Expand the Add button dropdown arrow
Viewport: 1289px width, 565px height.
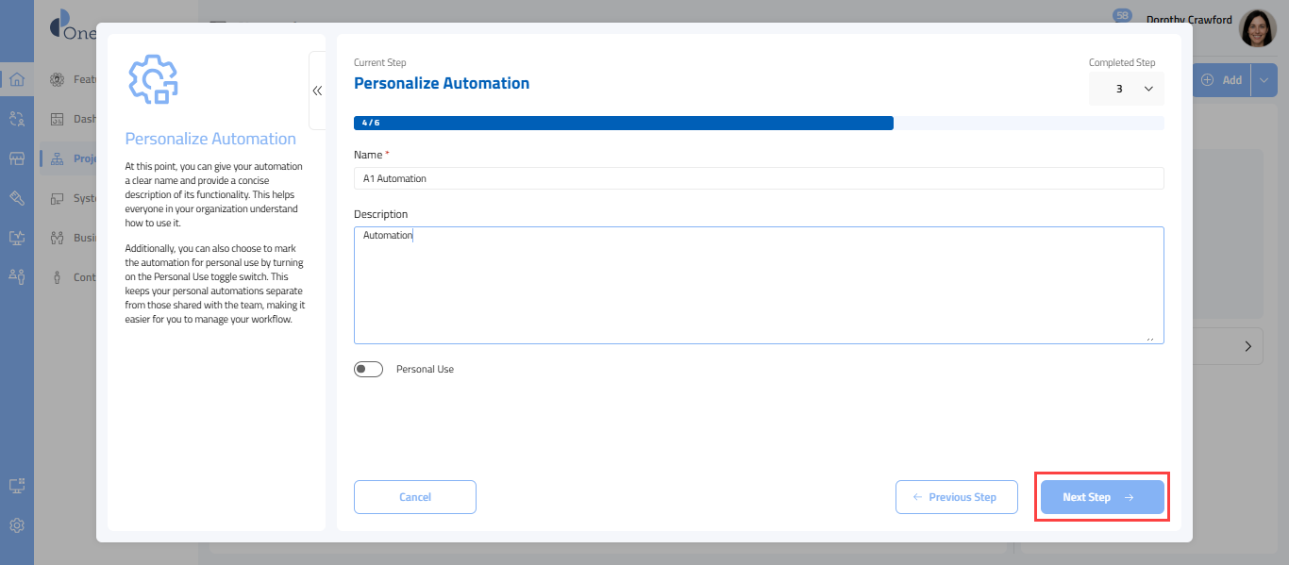click(x=1264, y=80)
